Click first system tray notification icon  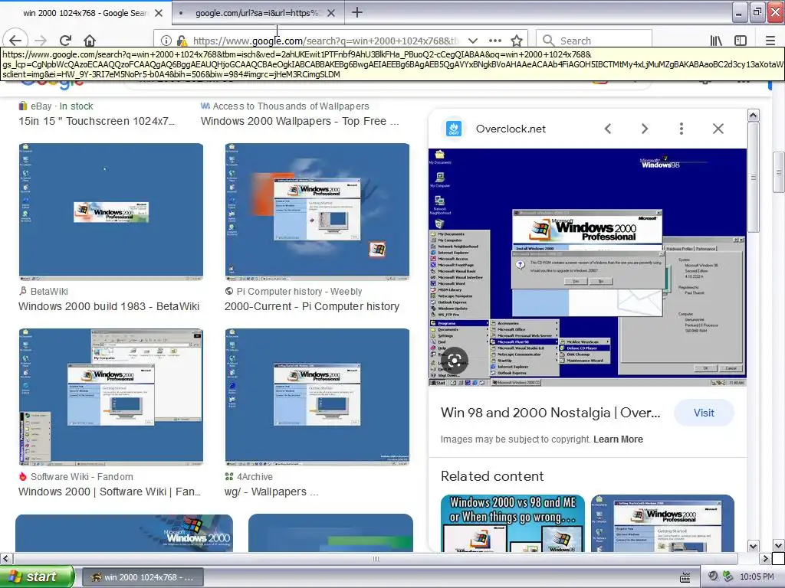click(x=713, y=577)
